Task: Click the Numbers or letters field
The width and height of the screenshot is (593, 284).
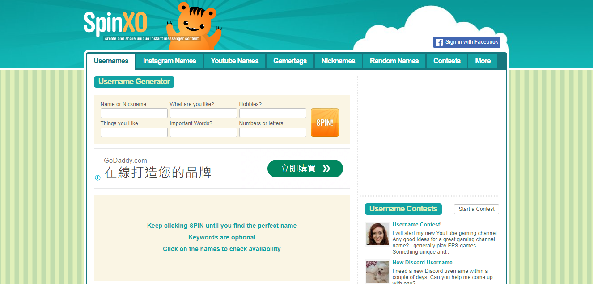Action: click(272, 132)
